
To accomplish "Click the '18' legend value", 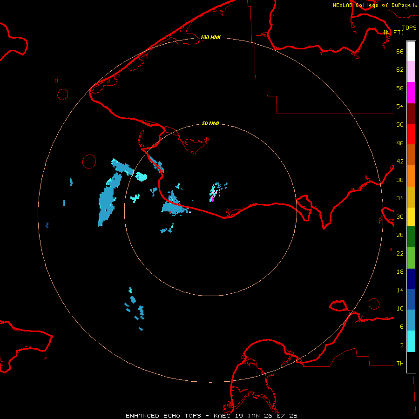I will (x=400, y=272).
